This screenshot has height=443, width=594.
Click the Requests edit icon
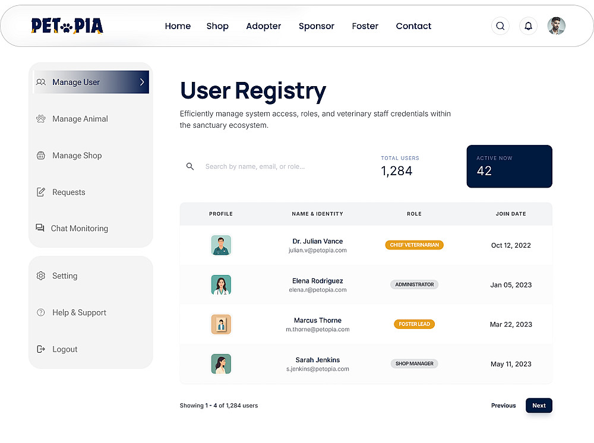click(41, 192)
